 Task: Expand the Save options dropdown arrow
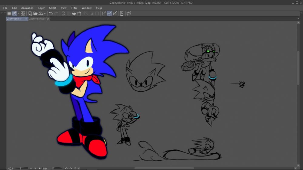click(45, 14)
